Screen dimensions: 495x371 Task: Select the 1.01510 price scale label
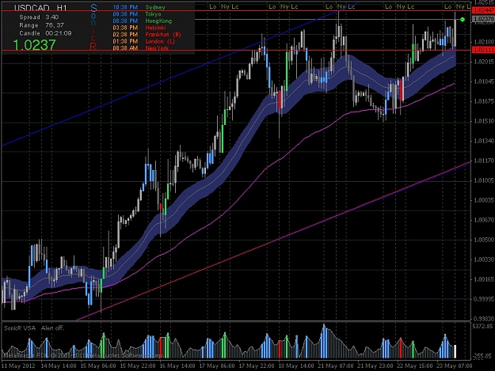pos(484,121)
